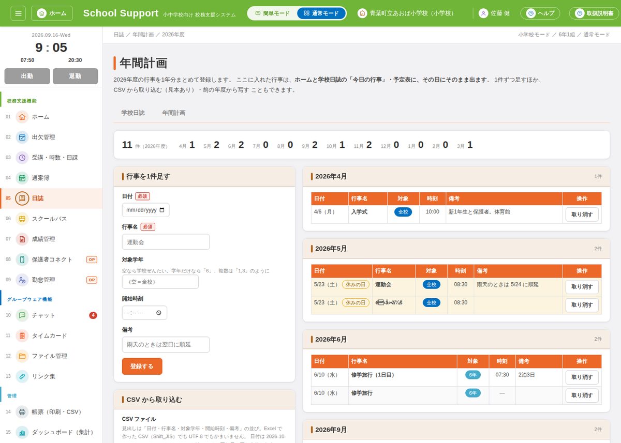
Task: Click the chat unread badge 4
Action: click(93, 315)
